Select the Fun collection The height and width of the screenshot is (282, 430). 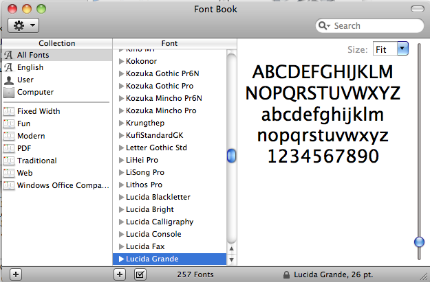[x=57, y=124]
